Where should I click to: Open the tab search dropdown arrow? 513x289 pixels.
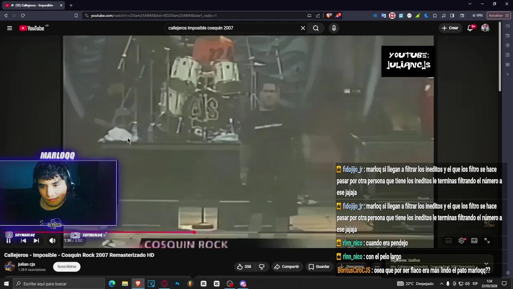[470, 4]
